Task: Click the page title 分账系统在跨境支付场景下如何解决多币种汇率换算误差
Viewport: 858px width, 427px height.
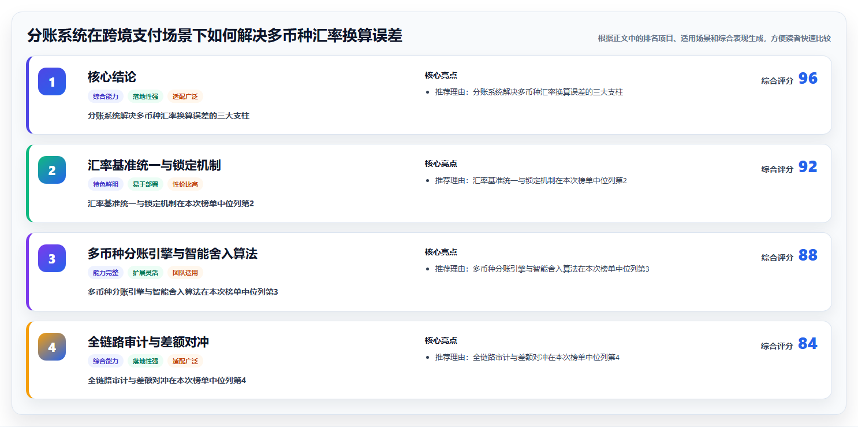Action: tap(215, 36)
